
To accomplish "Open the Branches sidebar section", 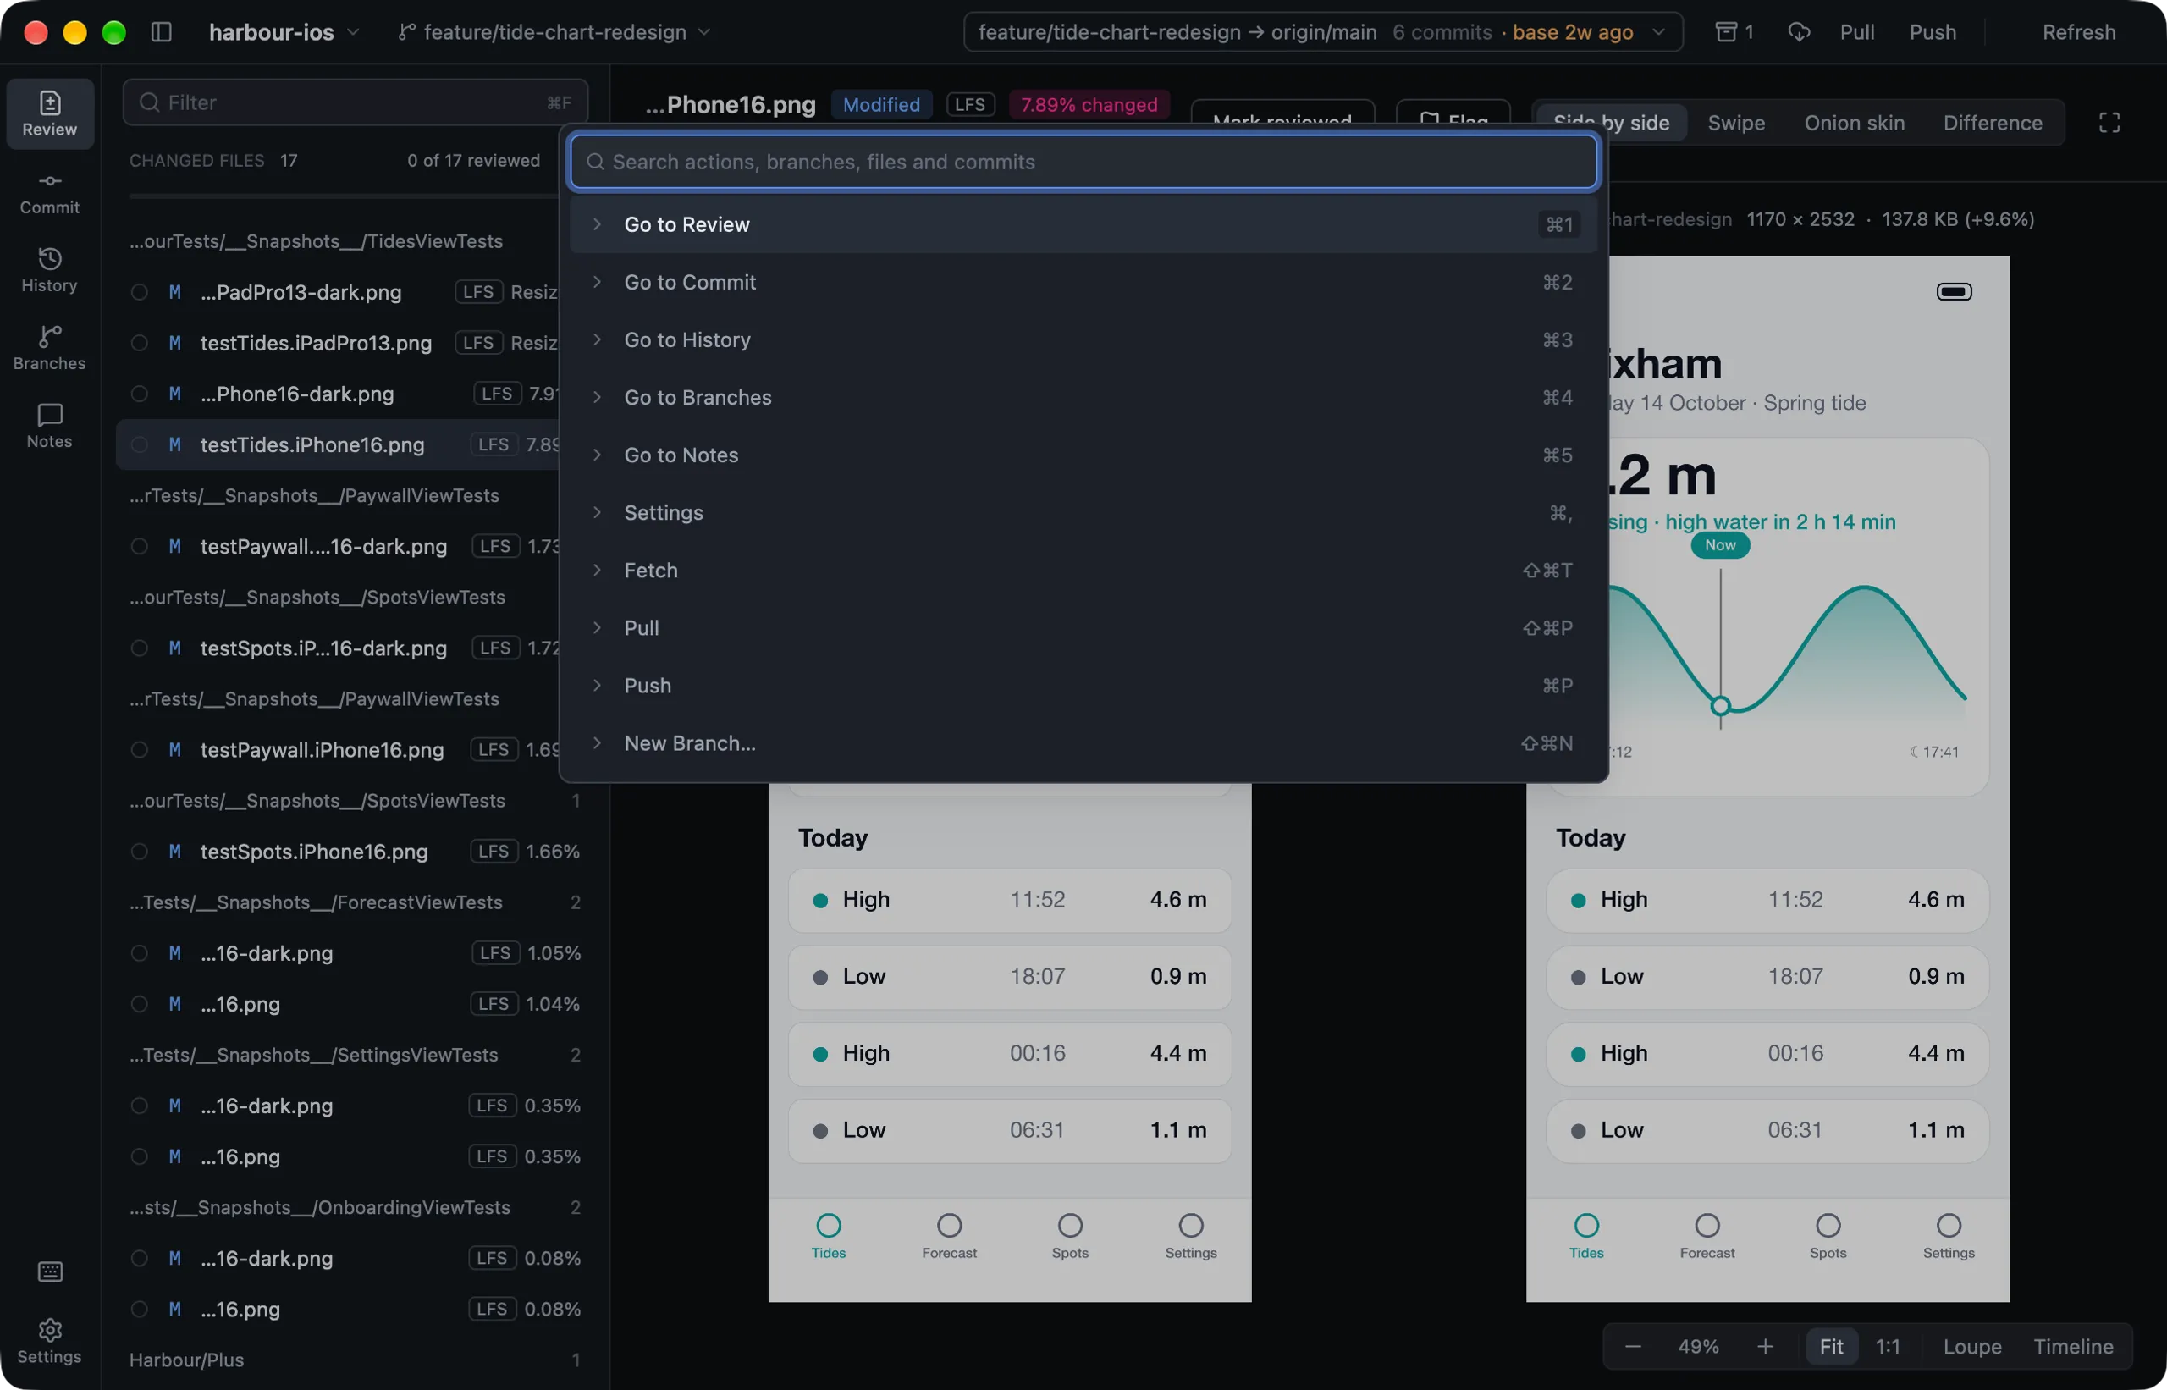I will point(50,349).
